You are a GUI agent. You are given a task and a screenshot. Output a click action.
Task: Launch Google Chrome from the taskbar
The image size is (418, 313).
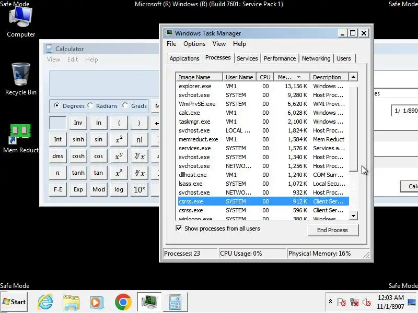coord(123,302)
